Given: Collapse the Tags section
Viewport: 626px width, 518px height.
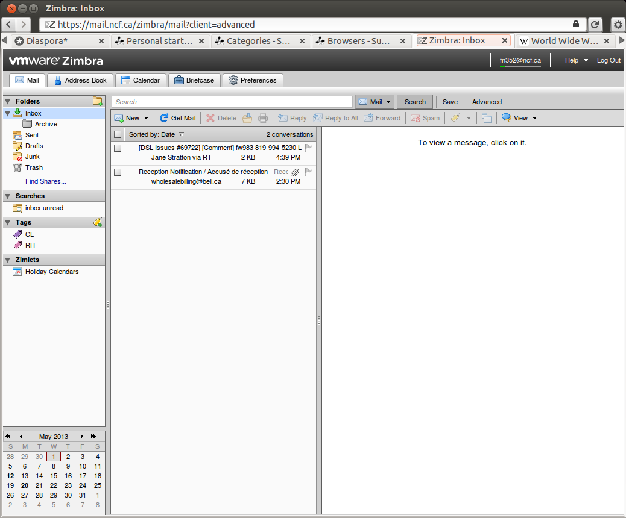Looking at the screenshot, I should coord(8,222).
